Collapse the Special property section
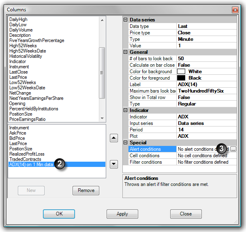 click(125, 143)
